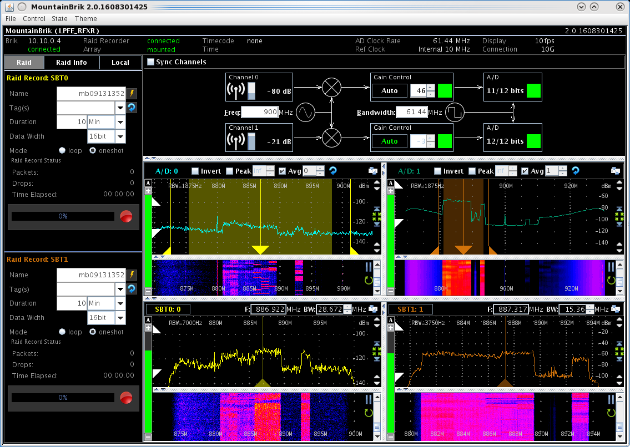Open the Control menu
Viewport: 630px width, 447px height.
34,18
